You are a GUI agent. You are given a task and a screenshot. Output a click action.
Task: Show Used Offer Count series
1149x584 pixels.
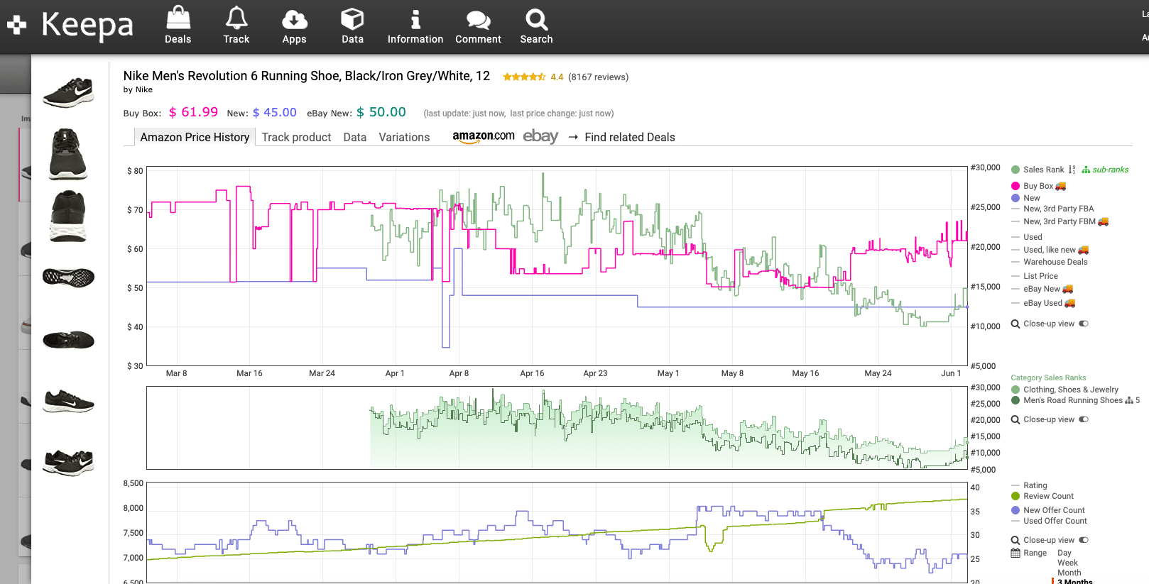pos(1049,521)
